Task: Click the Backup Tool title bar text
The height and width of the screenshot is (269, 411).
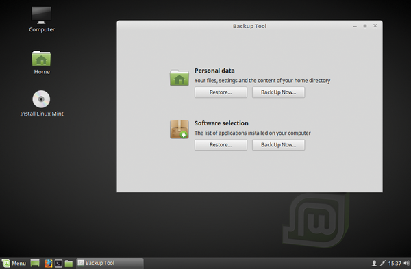Action: click(249, 26)
